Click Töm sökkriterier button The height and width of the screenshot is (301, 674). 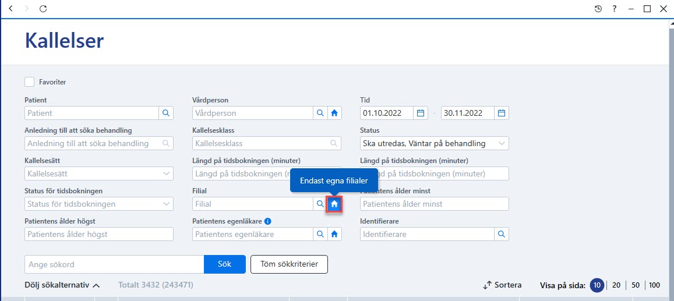point(289,264)
